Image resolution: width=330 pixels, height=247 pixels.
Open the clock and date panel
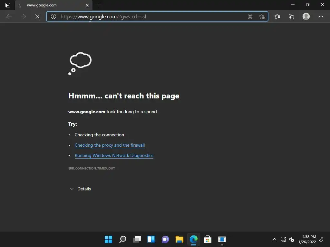click(307, 239)
